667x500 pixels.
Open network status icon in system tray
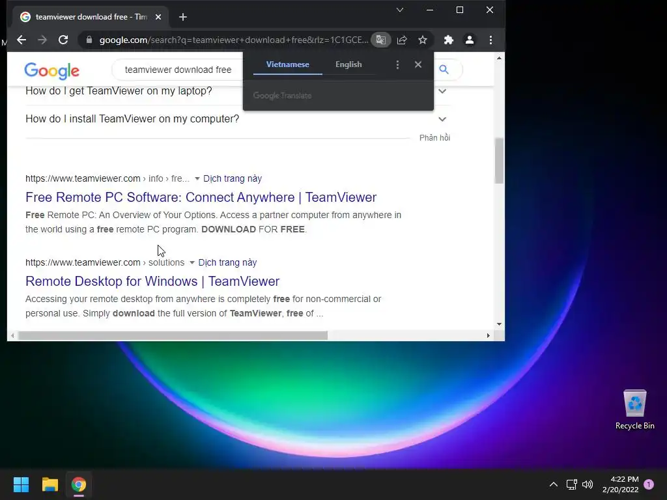tap(571, 484)
